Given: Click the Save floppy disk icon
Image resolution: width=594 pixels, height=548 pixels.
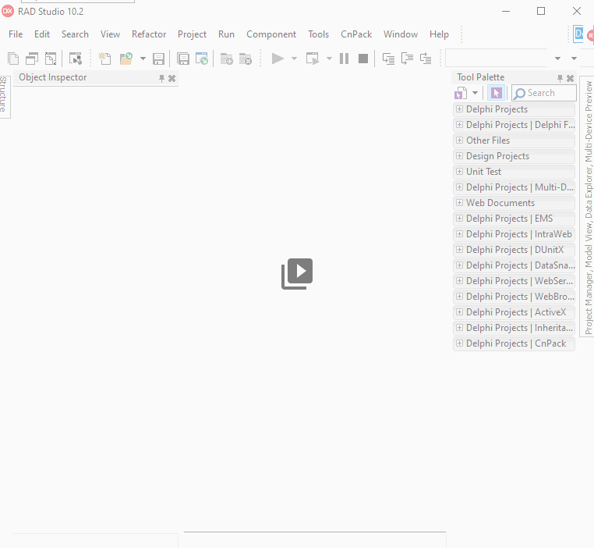Looking at the screenshot, I should coord(158,59).
